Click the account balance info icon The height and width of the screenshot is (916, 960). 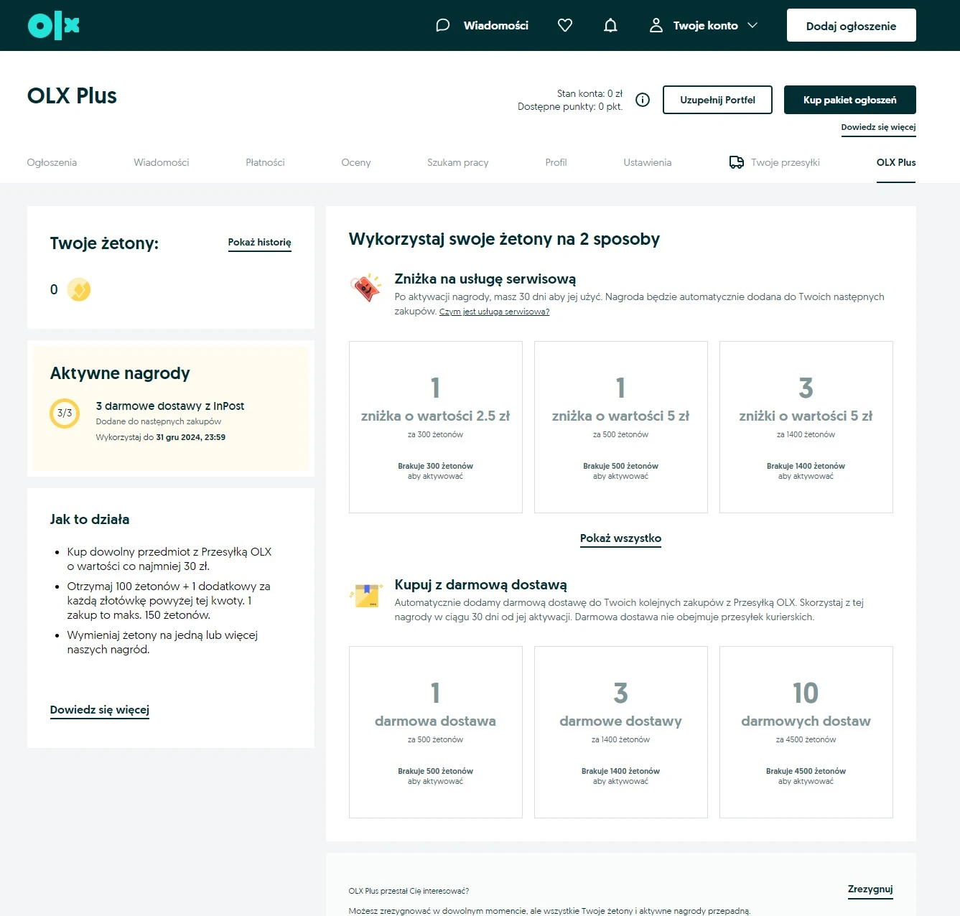click(x=643, y=101)
